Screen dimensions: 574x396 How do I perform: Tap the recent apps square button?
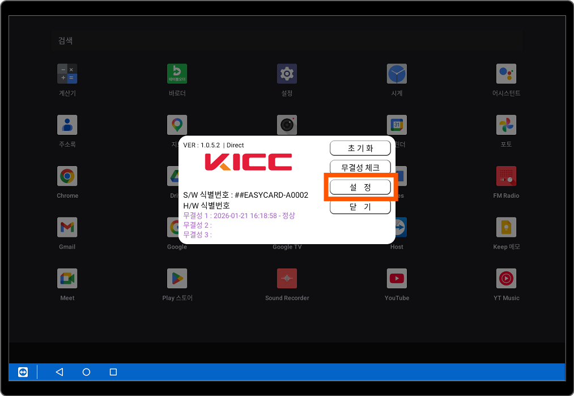[x=113, y=372]
